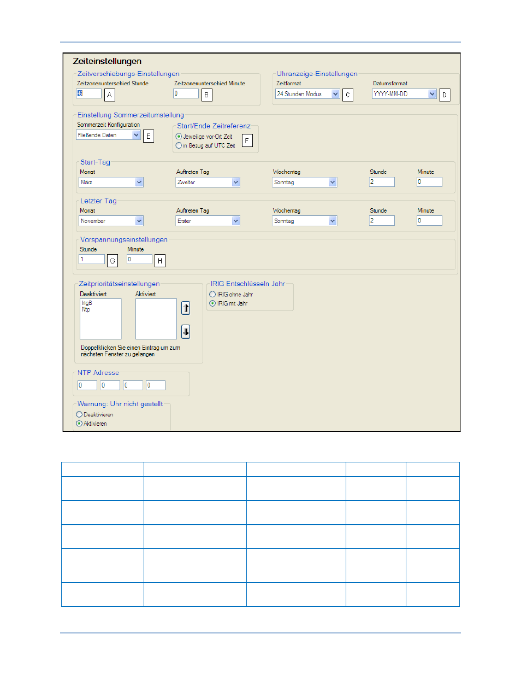Screen dimensions: 521x675
Task: Open Start-Tag Monat 'März' dropdown
Action: point(111,182)
